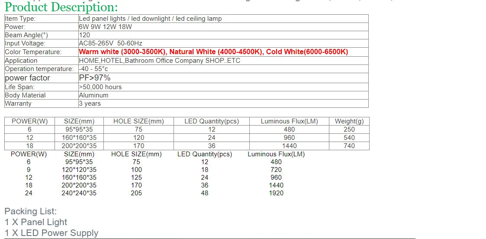Click the 6W 9W 12W 18W power cell
The height and width of the screenshot is (239, 486).
[223, 27]
